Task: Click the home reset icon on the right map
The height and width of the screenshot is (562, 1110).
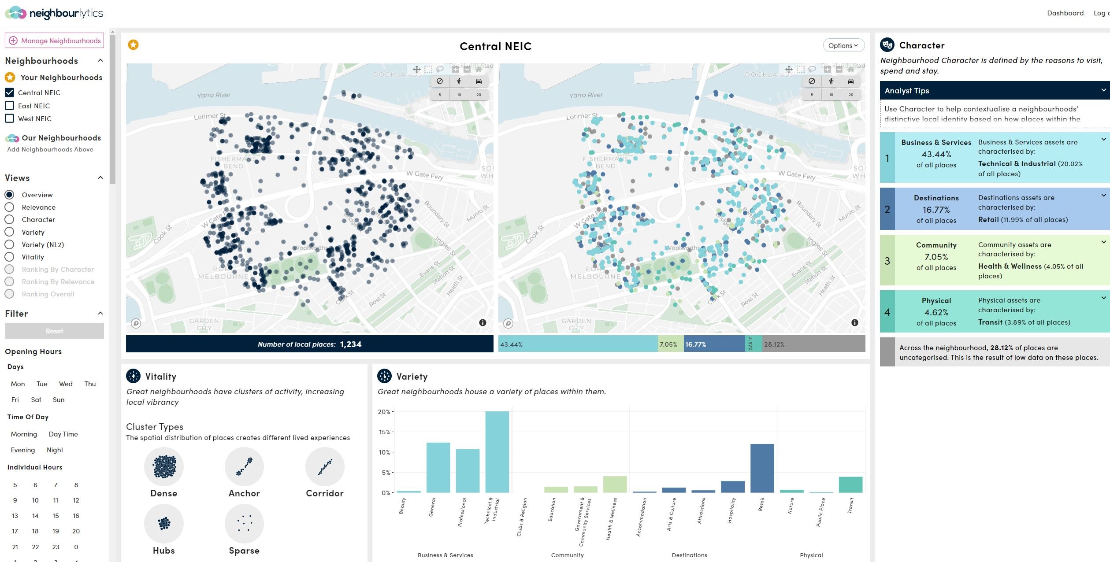Action: tap(851, 69)
